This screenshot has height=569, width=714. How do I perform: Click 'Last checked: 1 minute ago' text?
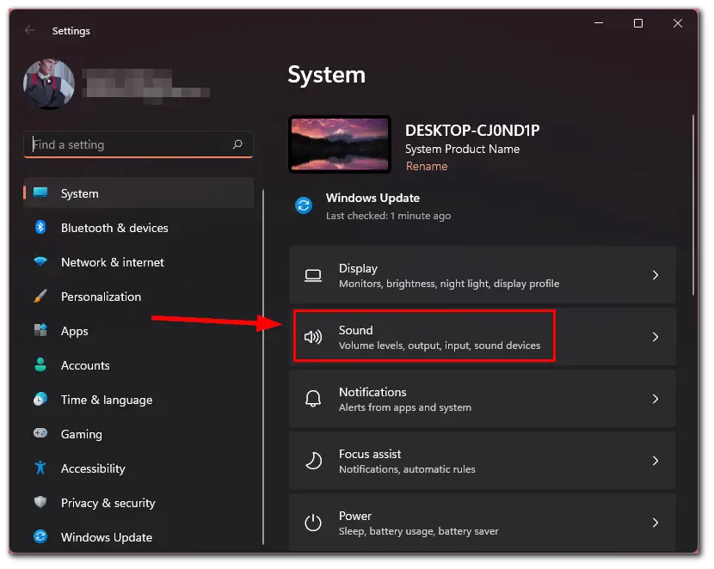pos(389,216)
